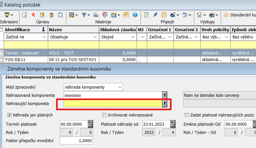Open lookup button for Nahrazující komponenta
The width and height of the screenshot is (256, 148).
[165, 104]
